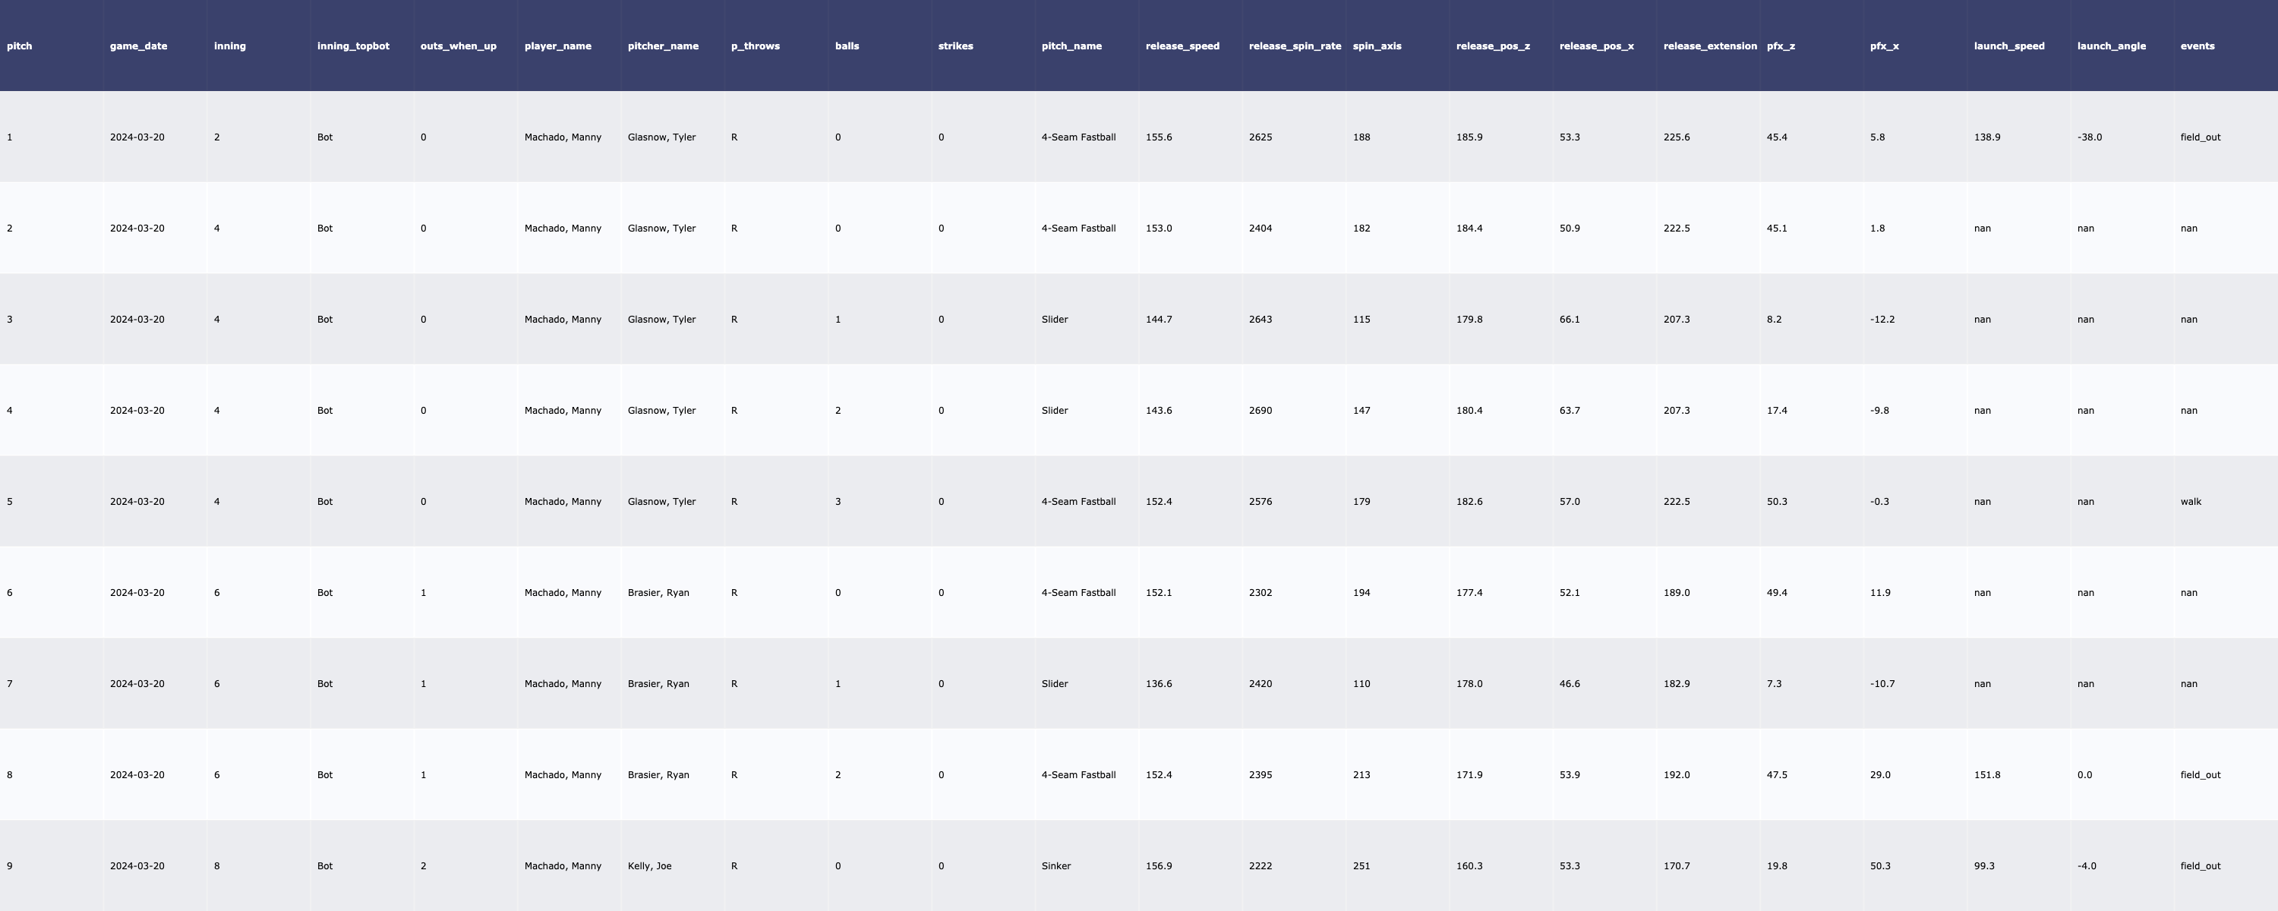The width and height of the screenshot is (2278, 911).
Task: Click release_extension value 189.0
Action: coord(1676,593)
